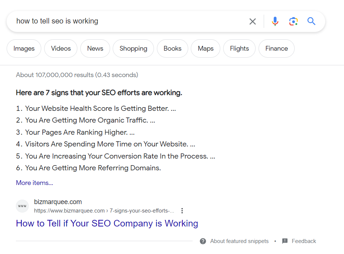Click the bizmarquee.com site favicon
Screen dimensions: 344x254
click(22, 206)
